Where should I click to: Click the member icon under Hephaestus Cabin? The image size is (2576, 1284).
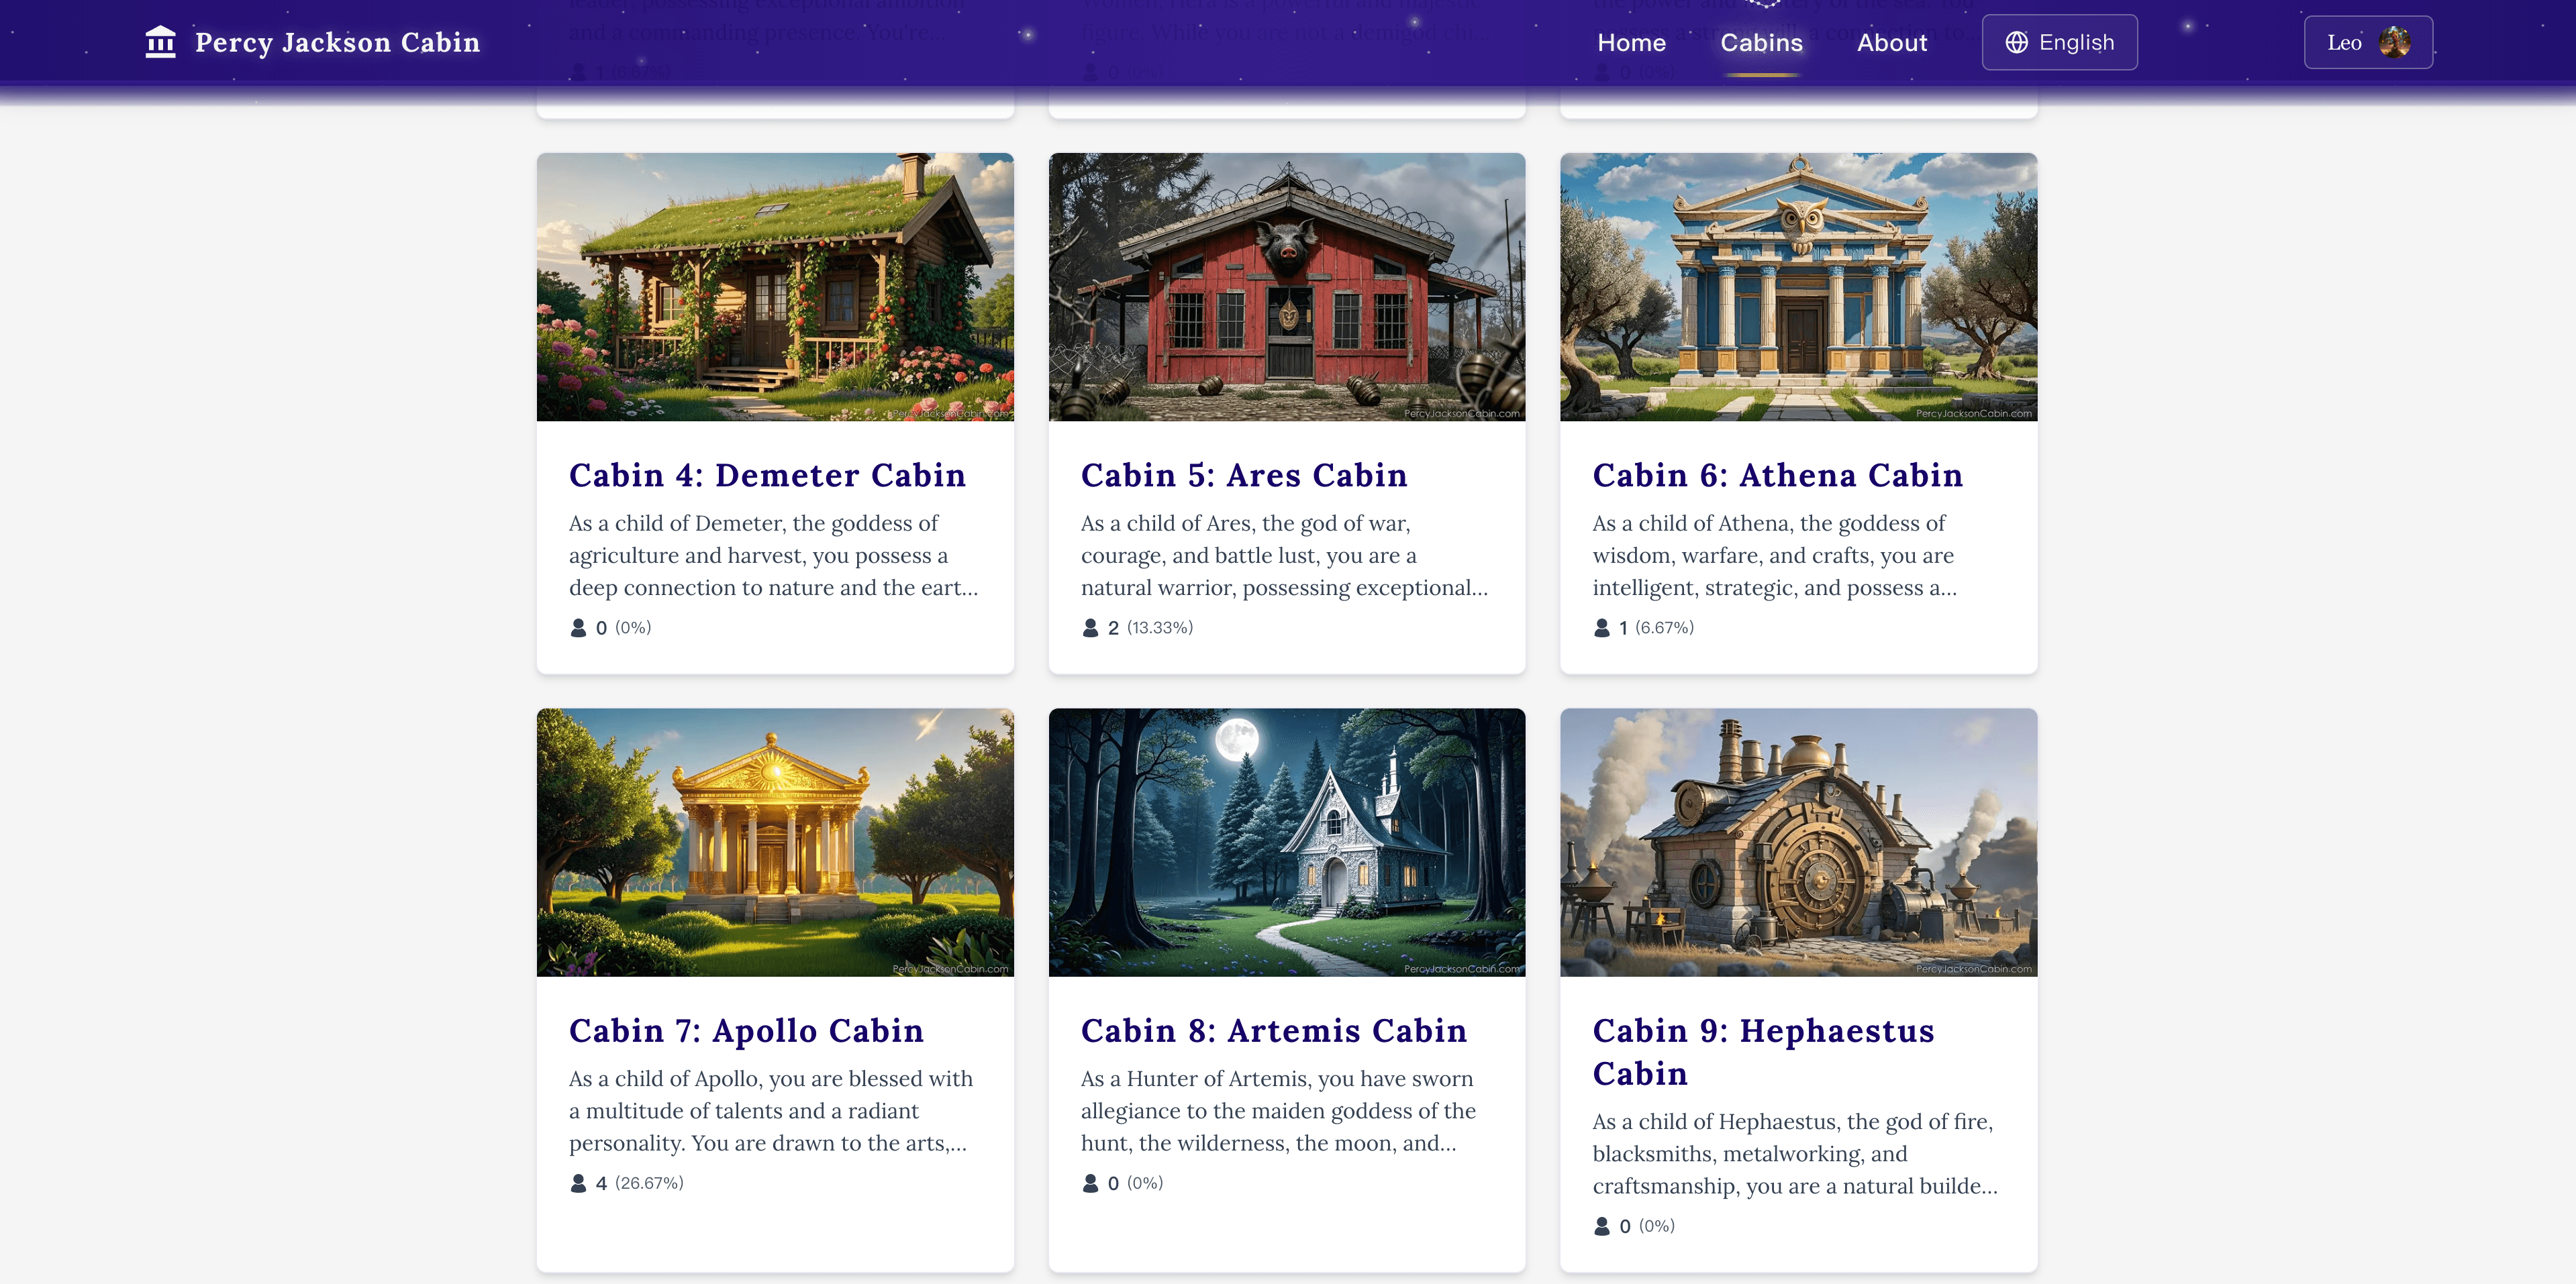click(x=1602, y=1226)
